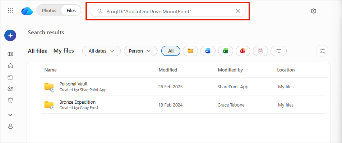The width and height of the screenshot is (342, 143).
Task: Open the view options sliders button
Action: point(322,51)
